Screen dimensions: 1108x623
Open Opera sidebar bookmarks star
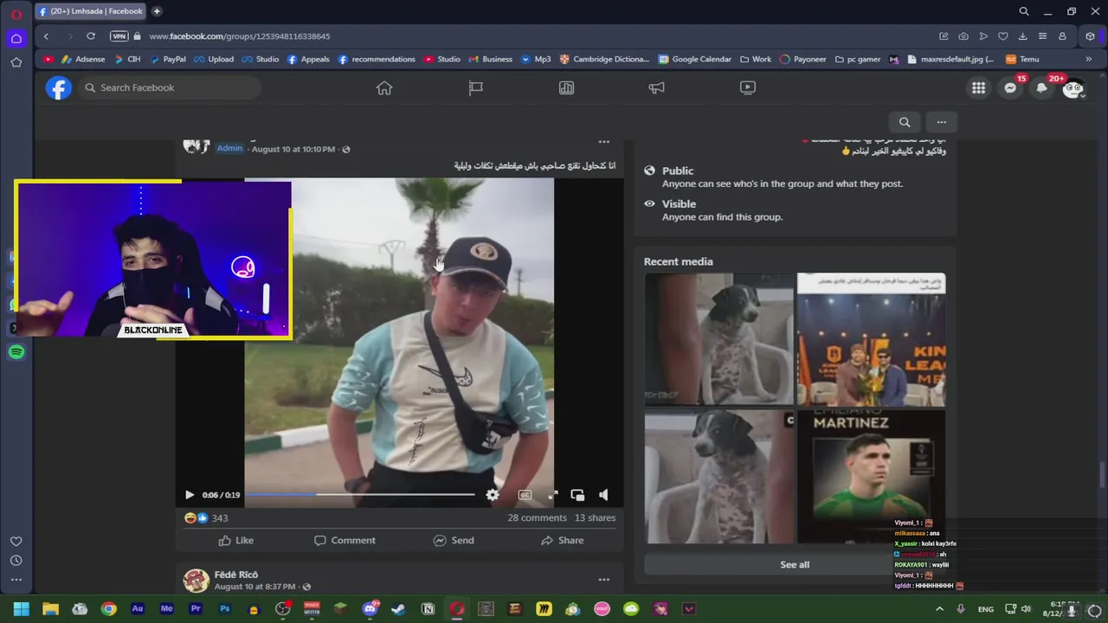[16, 62]
